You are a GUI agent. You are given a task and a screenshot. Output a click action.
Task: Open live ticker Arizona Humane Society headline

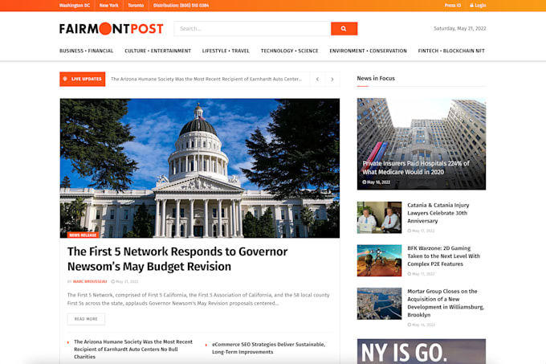pyautogui.click(x=206, y=79)
